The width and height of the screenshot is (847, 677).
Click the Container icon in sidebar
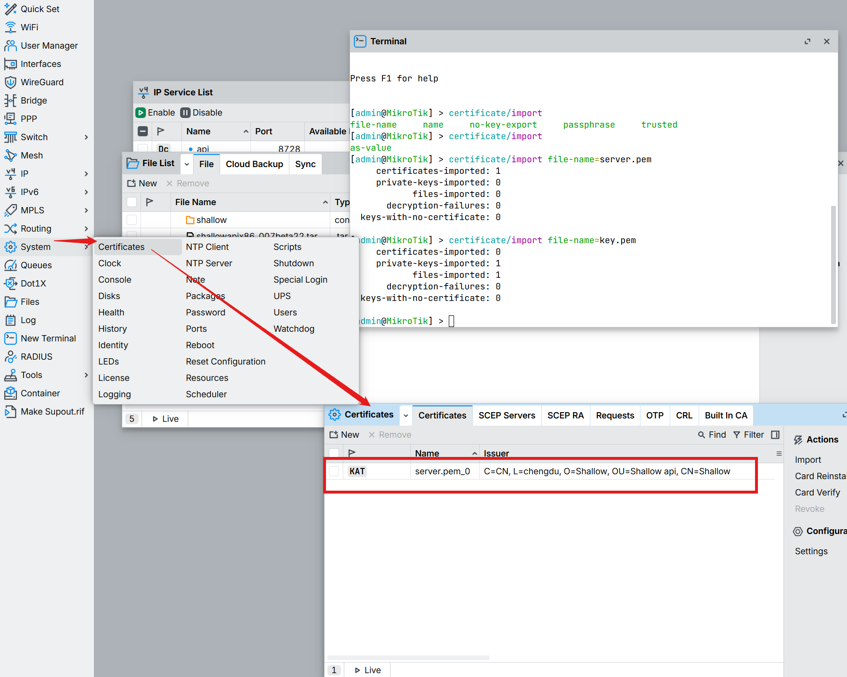[10, 393]
